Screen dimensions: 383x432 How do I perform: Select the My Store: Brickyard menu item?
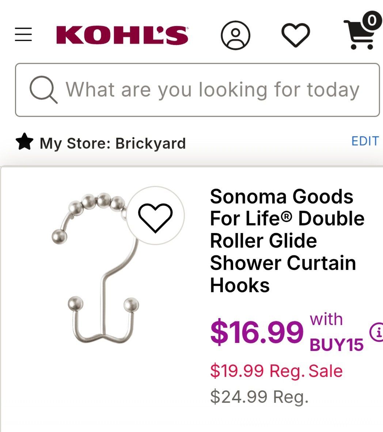[113, 142]
